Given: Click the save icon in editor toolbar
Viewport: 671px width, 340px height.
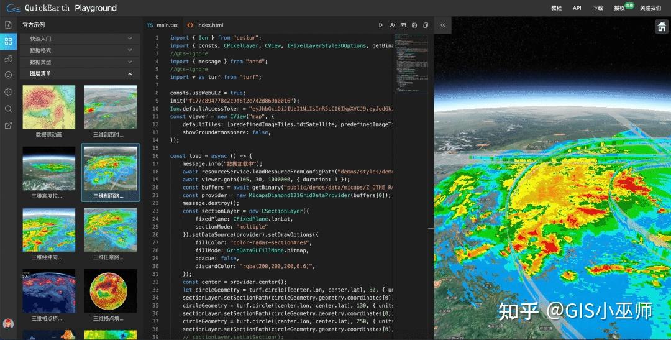Looking at the screenshot, I should pyautogui.click(x=414, y=25).
